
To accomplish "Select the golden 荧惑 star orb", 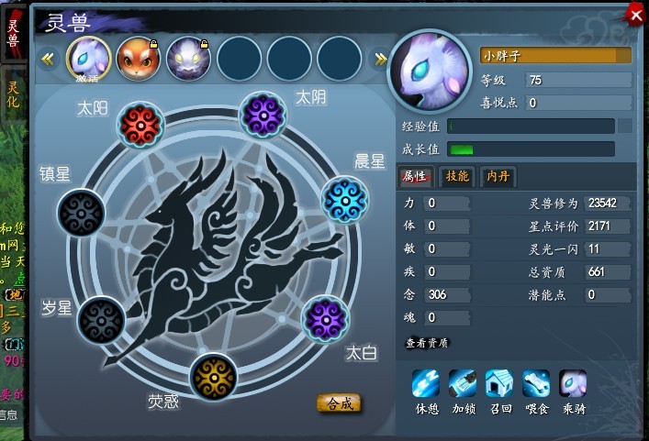I will (214, 377).
